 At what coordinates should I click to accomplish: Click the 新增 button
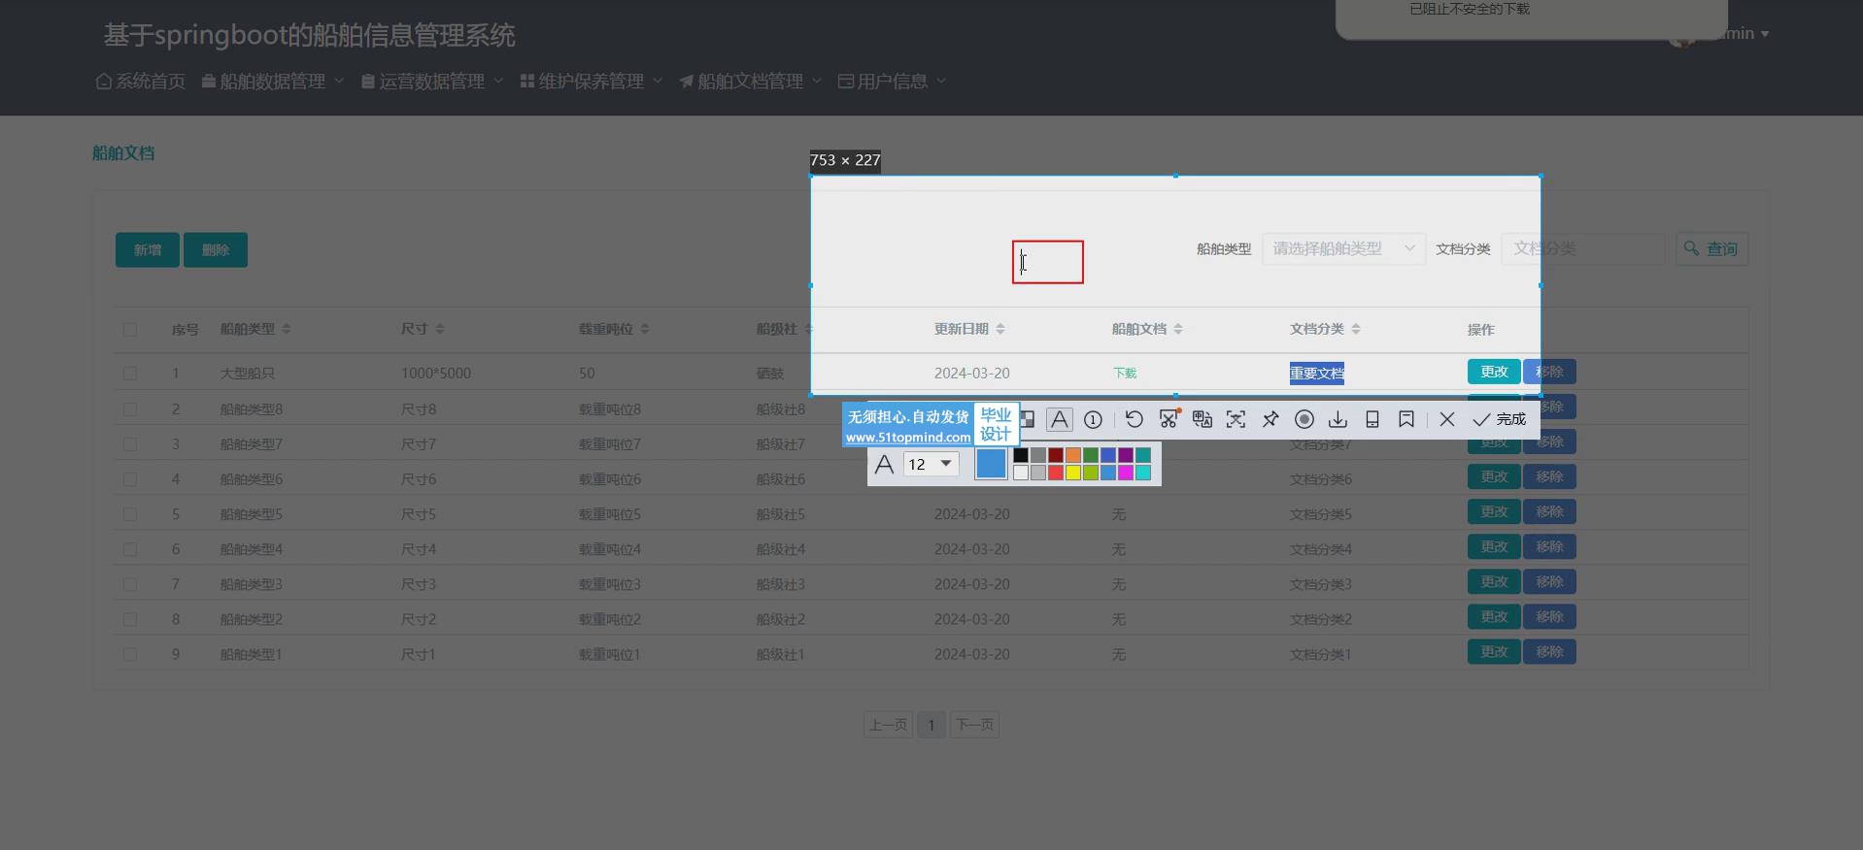148,249
